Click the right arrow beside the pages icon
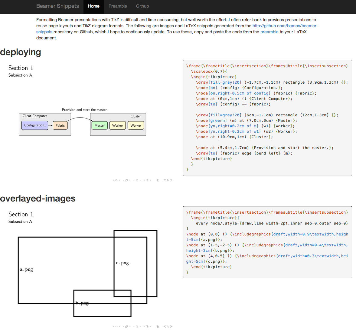 (130, 326)
